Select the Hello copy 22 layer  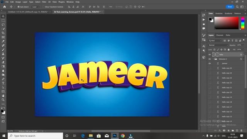227,83
